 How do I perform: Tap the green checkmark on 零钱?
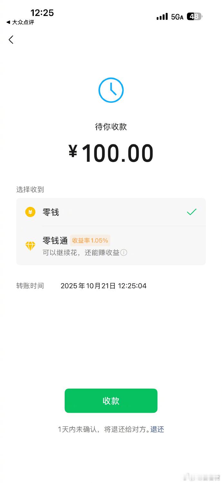pyautogui.click(x=191, y=212)
